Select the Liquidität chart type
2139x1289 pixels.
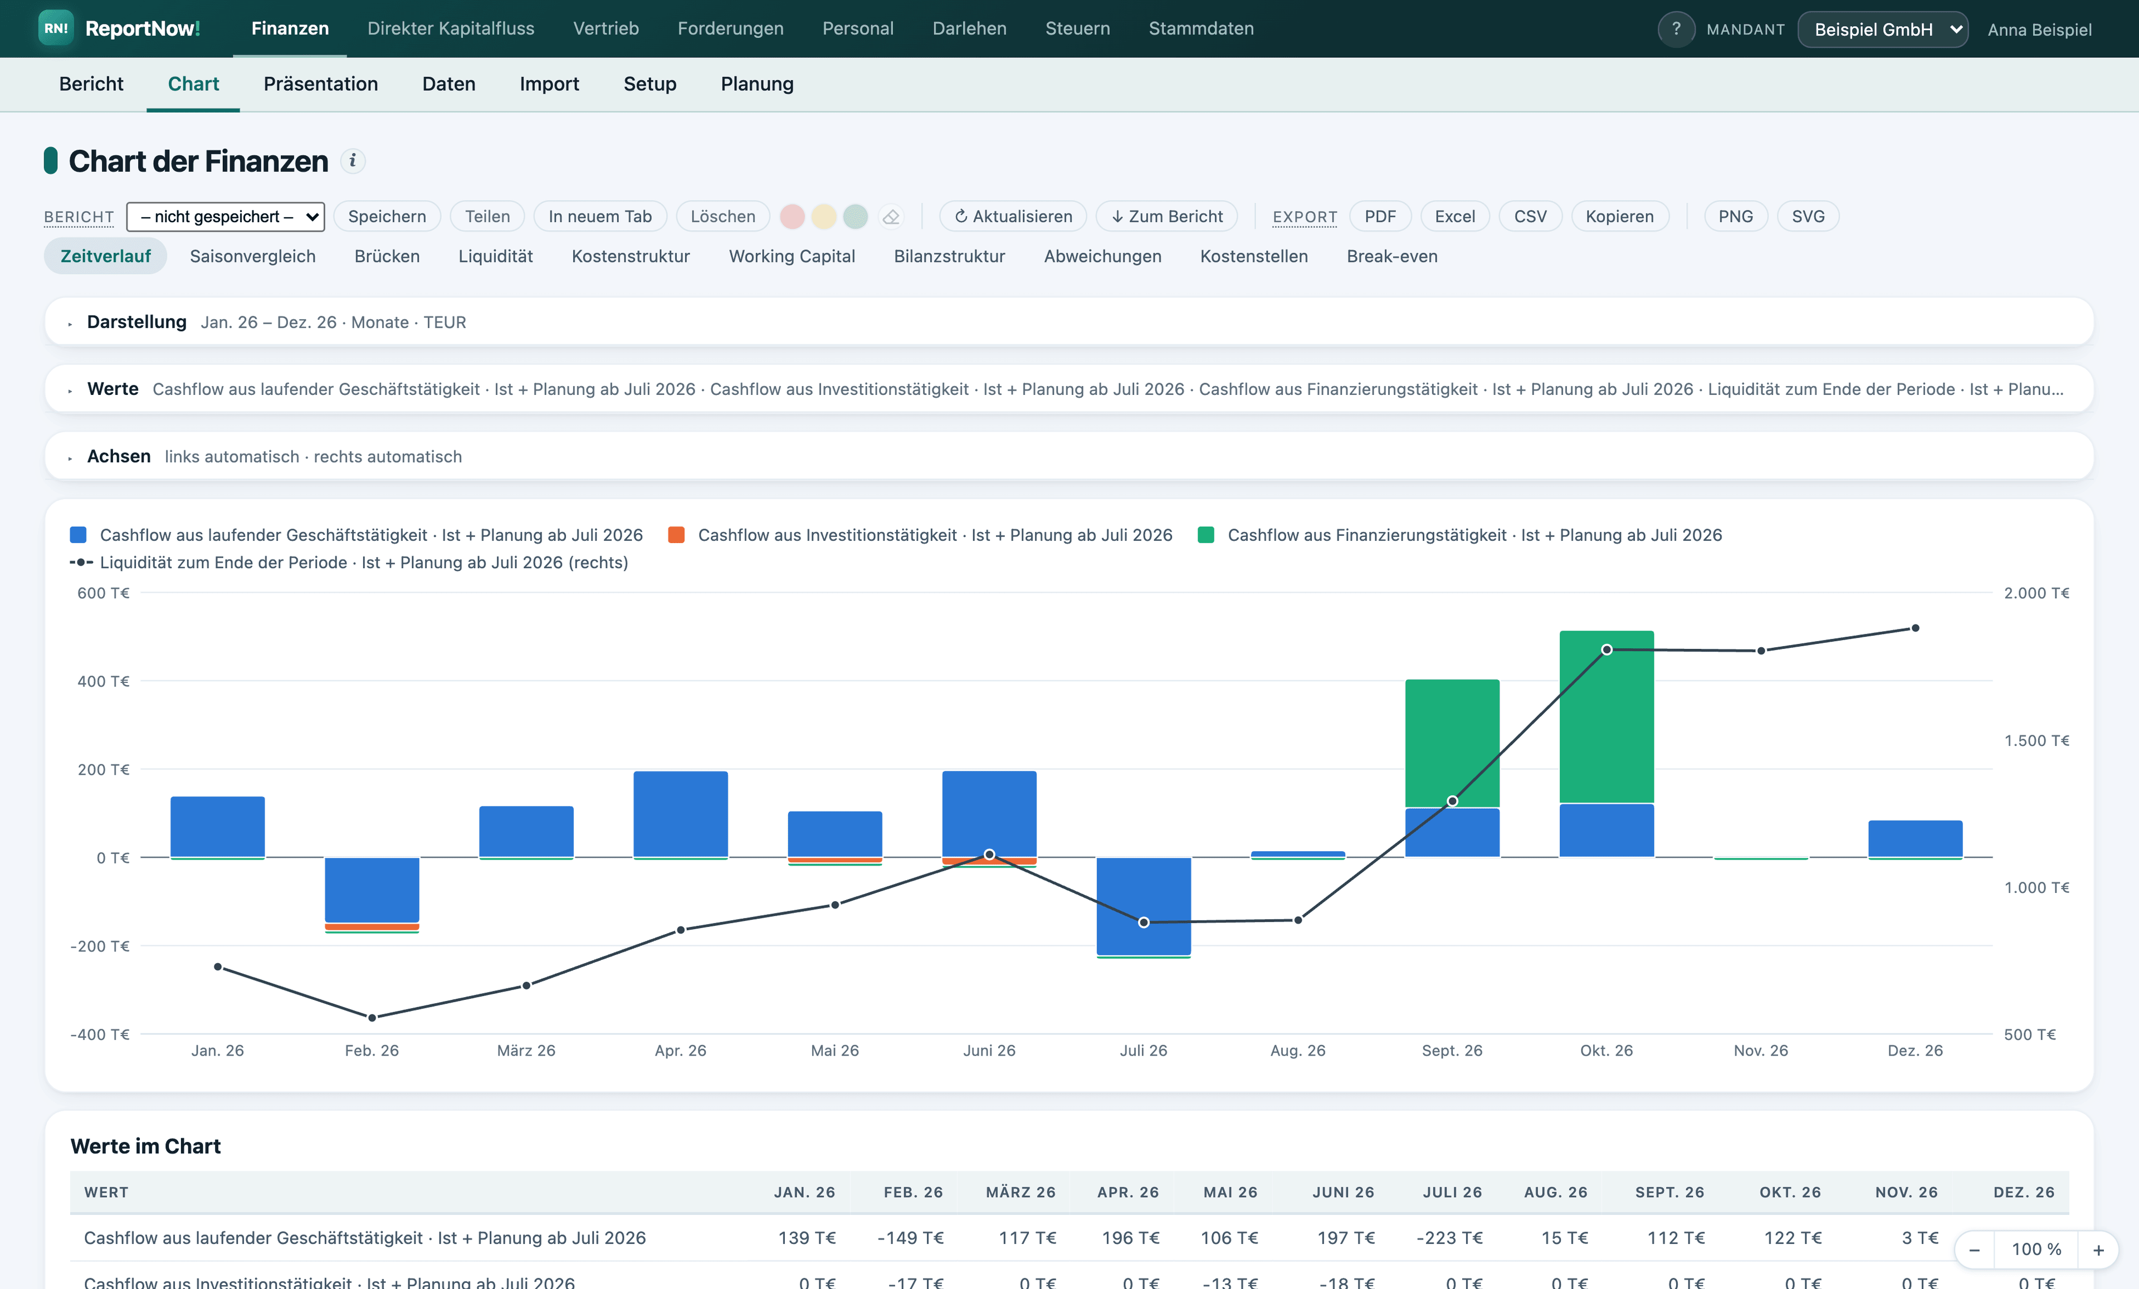(x=495, y=256)
